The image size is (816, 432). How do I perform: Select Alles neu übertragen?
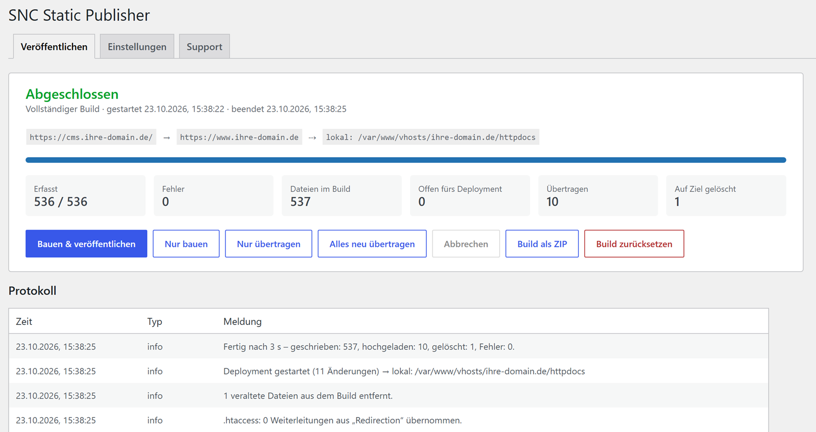tap(372, 244)
